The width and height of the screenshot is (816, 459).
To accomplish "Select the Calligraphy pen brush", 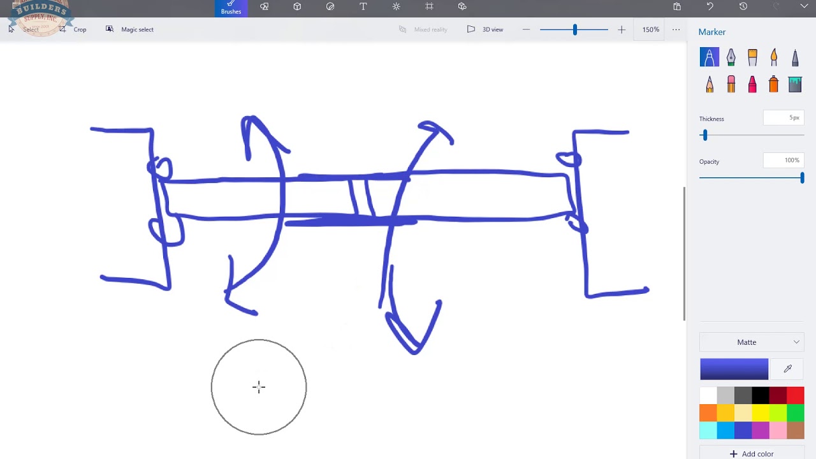I will pos(731,57).
